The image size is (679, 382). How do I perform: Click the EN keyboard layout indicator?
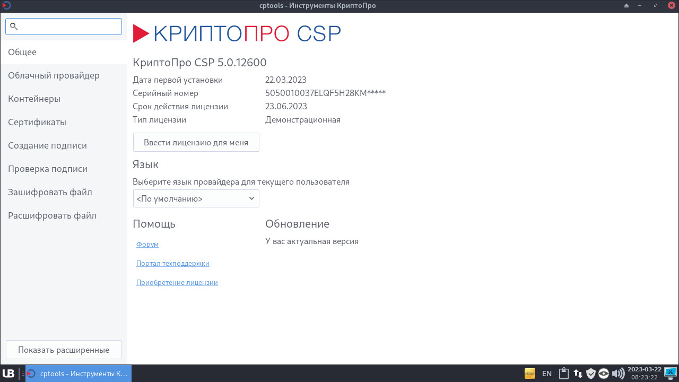pos(547,374)
